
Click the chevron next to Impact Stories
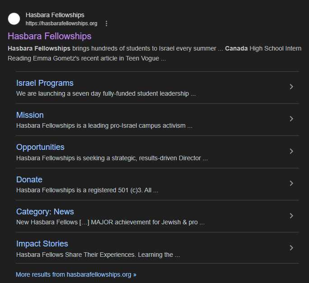pos(291,248)
